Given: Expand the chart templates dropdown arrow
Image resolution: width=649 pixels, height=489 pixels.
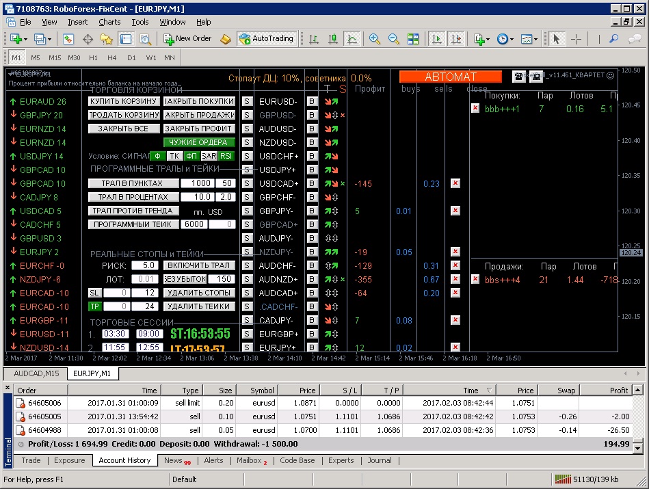Looking at the screenshot, I should pyautogui.click(x=537, y=39).
